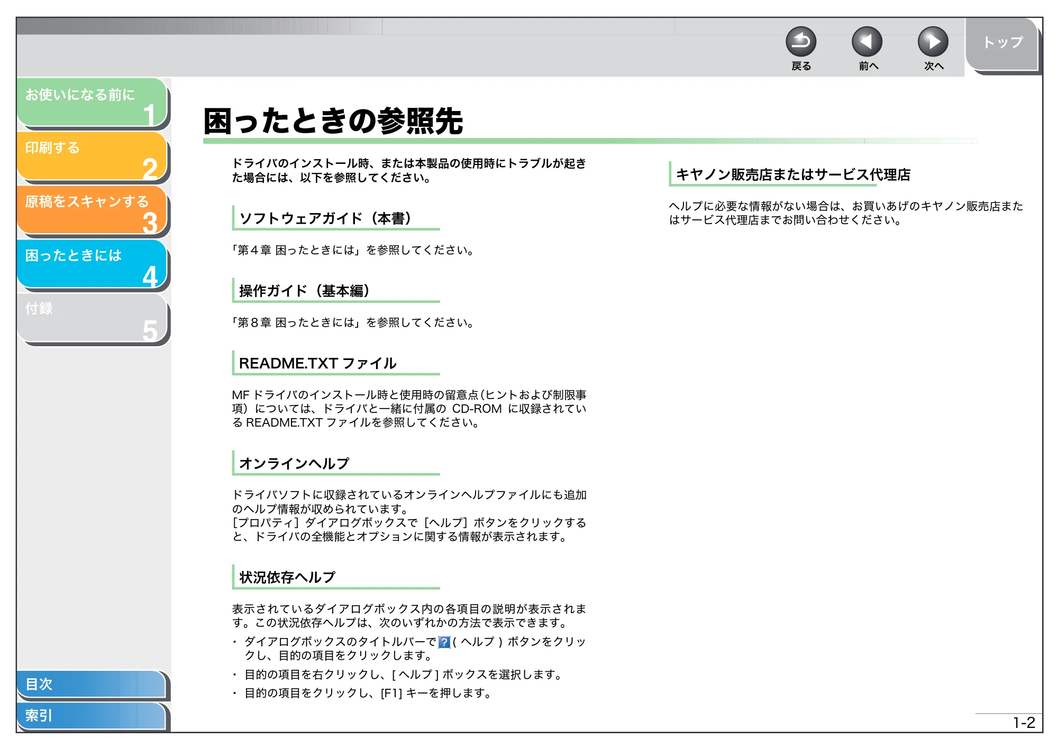Open the トップ tab
The width and height of the screenshot is (1058, 748).
point(1002,44)
